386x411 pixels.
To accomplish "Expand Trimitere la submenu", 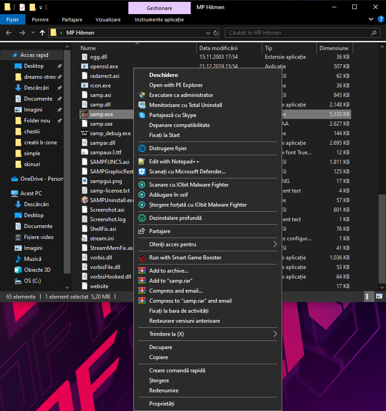I will (x=275, y=334).
